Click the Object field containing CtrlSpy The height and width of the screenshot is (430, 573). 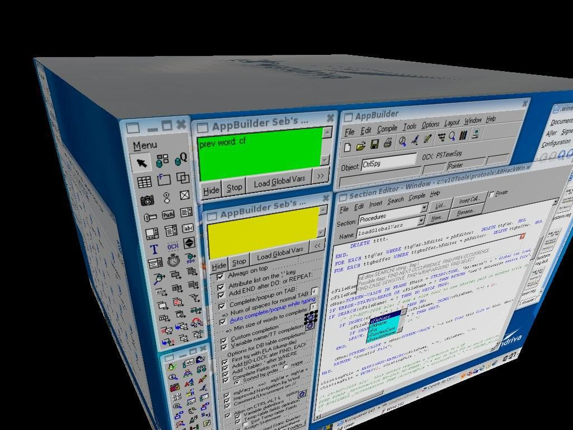coord(388,162)
